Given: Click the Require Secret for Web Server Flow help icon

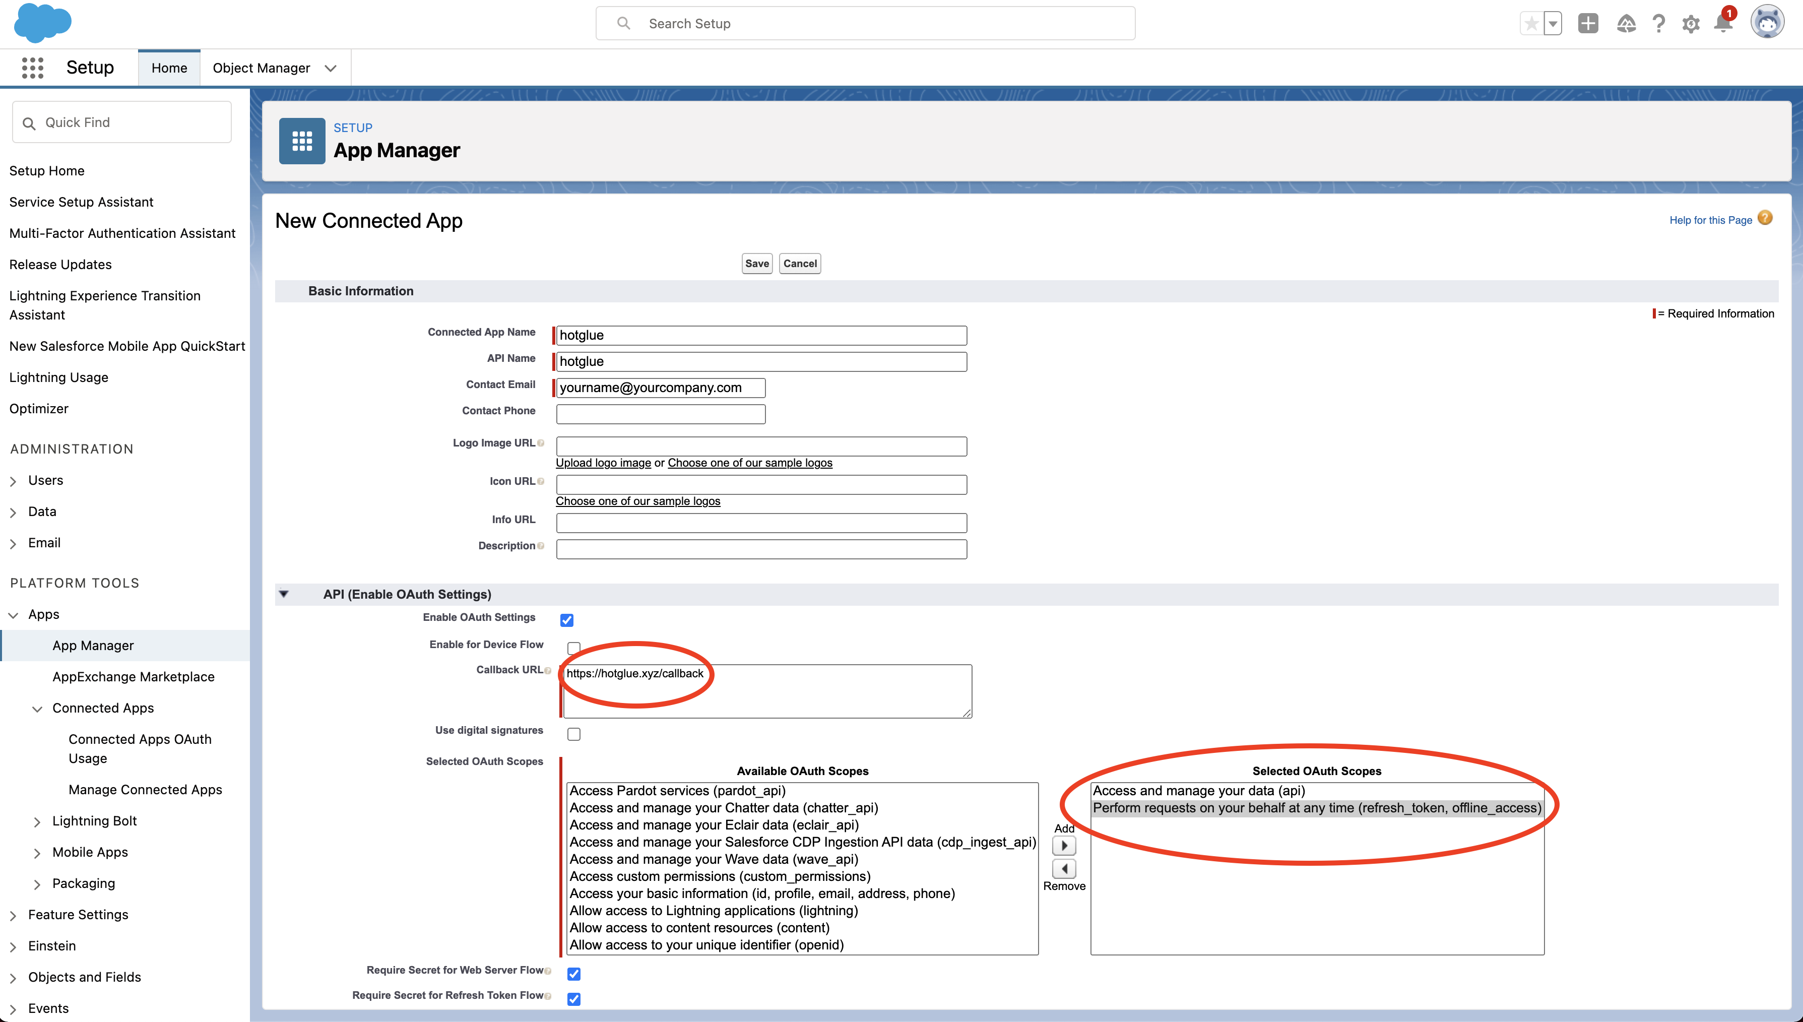Looking at the screenshot, I should click(x=548, y=971).
